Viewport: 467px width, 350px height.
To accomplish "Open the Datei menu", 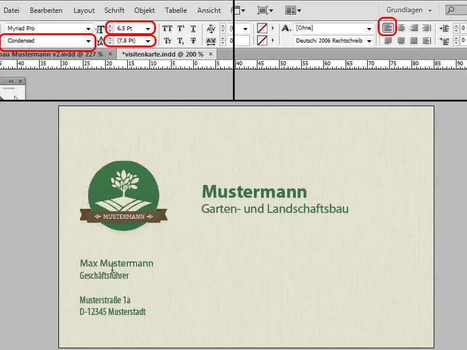I will click(11, 10).
